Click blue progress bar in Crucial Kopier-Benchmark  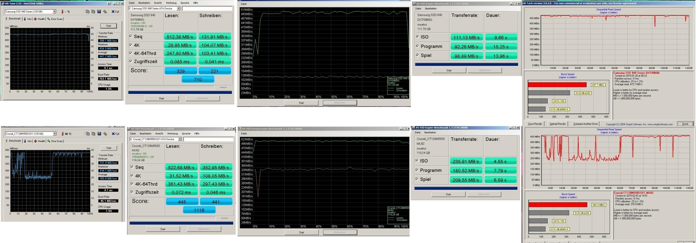[466, 189]
